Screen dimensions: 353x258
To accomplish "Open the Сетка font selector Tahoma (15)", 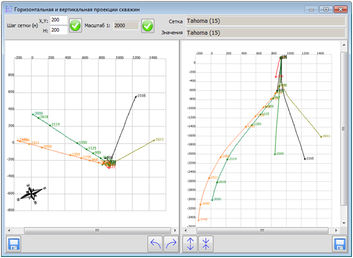I will [x=264, y=21].
